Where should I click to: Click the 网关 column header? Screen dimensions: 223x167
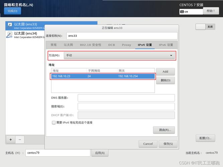click(x=136, y=71)
